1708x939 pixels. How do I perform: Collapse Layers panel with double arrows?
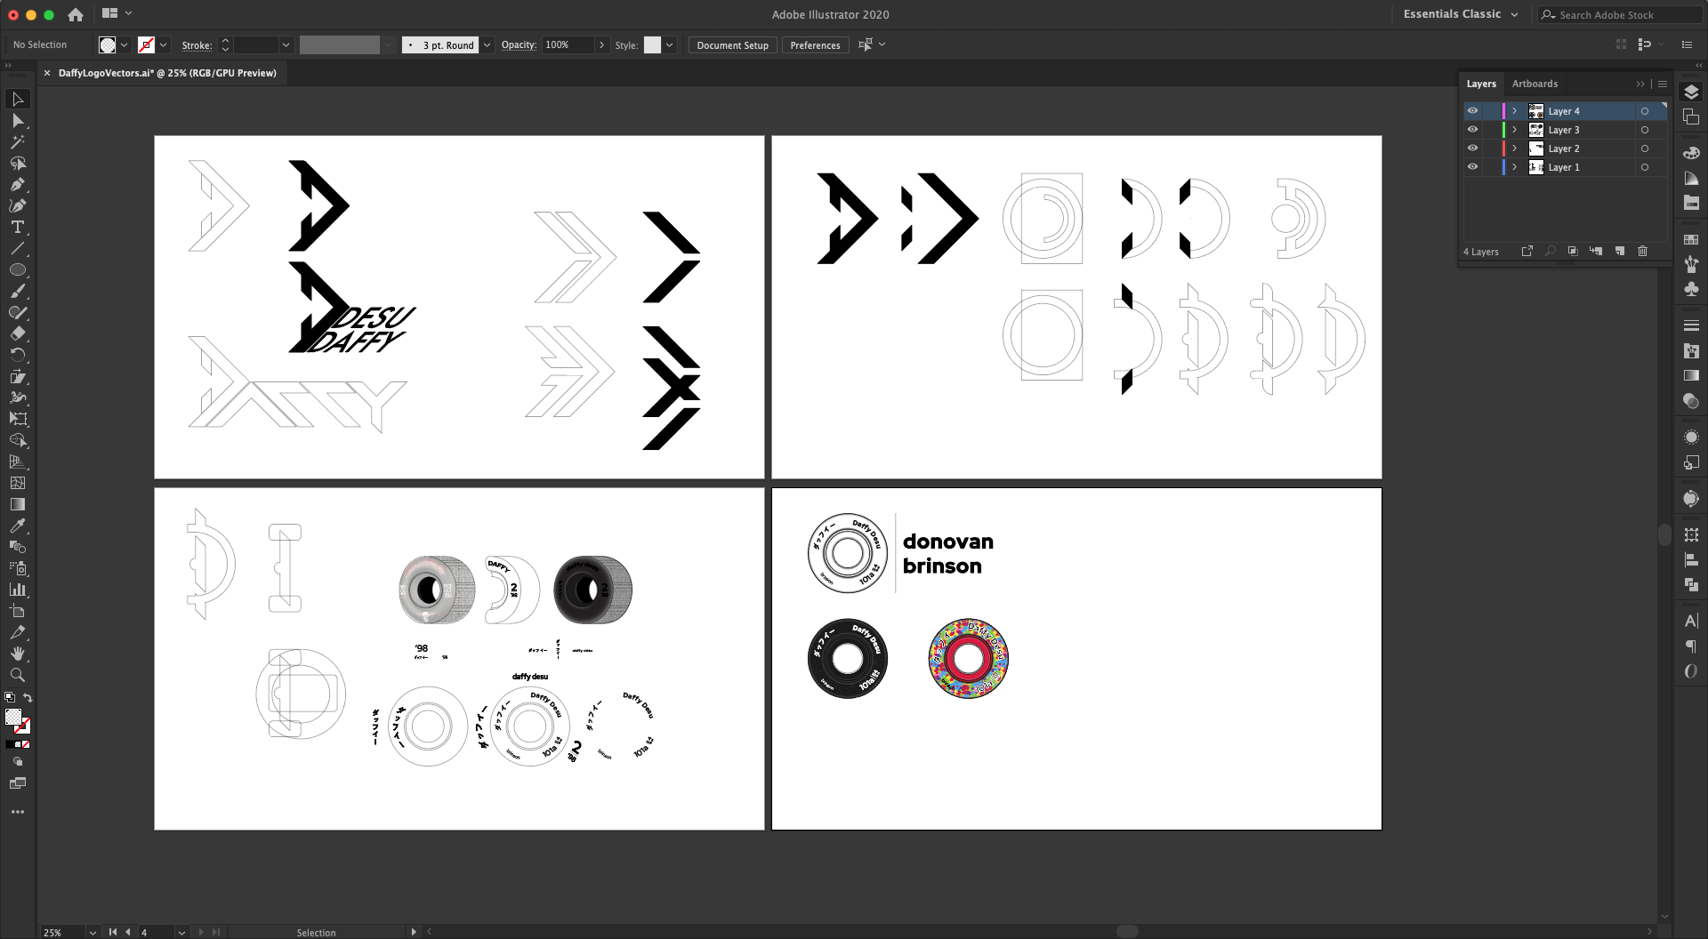point(1640,84)
